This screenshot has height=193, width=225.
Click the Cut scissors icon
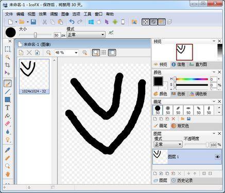45,22
